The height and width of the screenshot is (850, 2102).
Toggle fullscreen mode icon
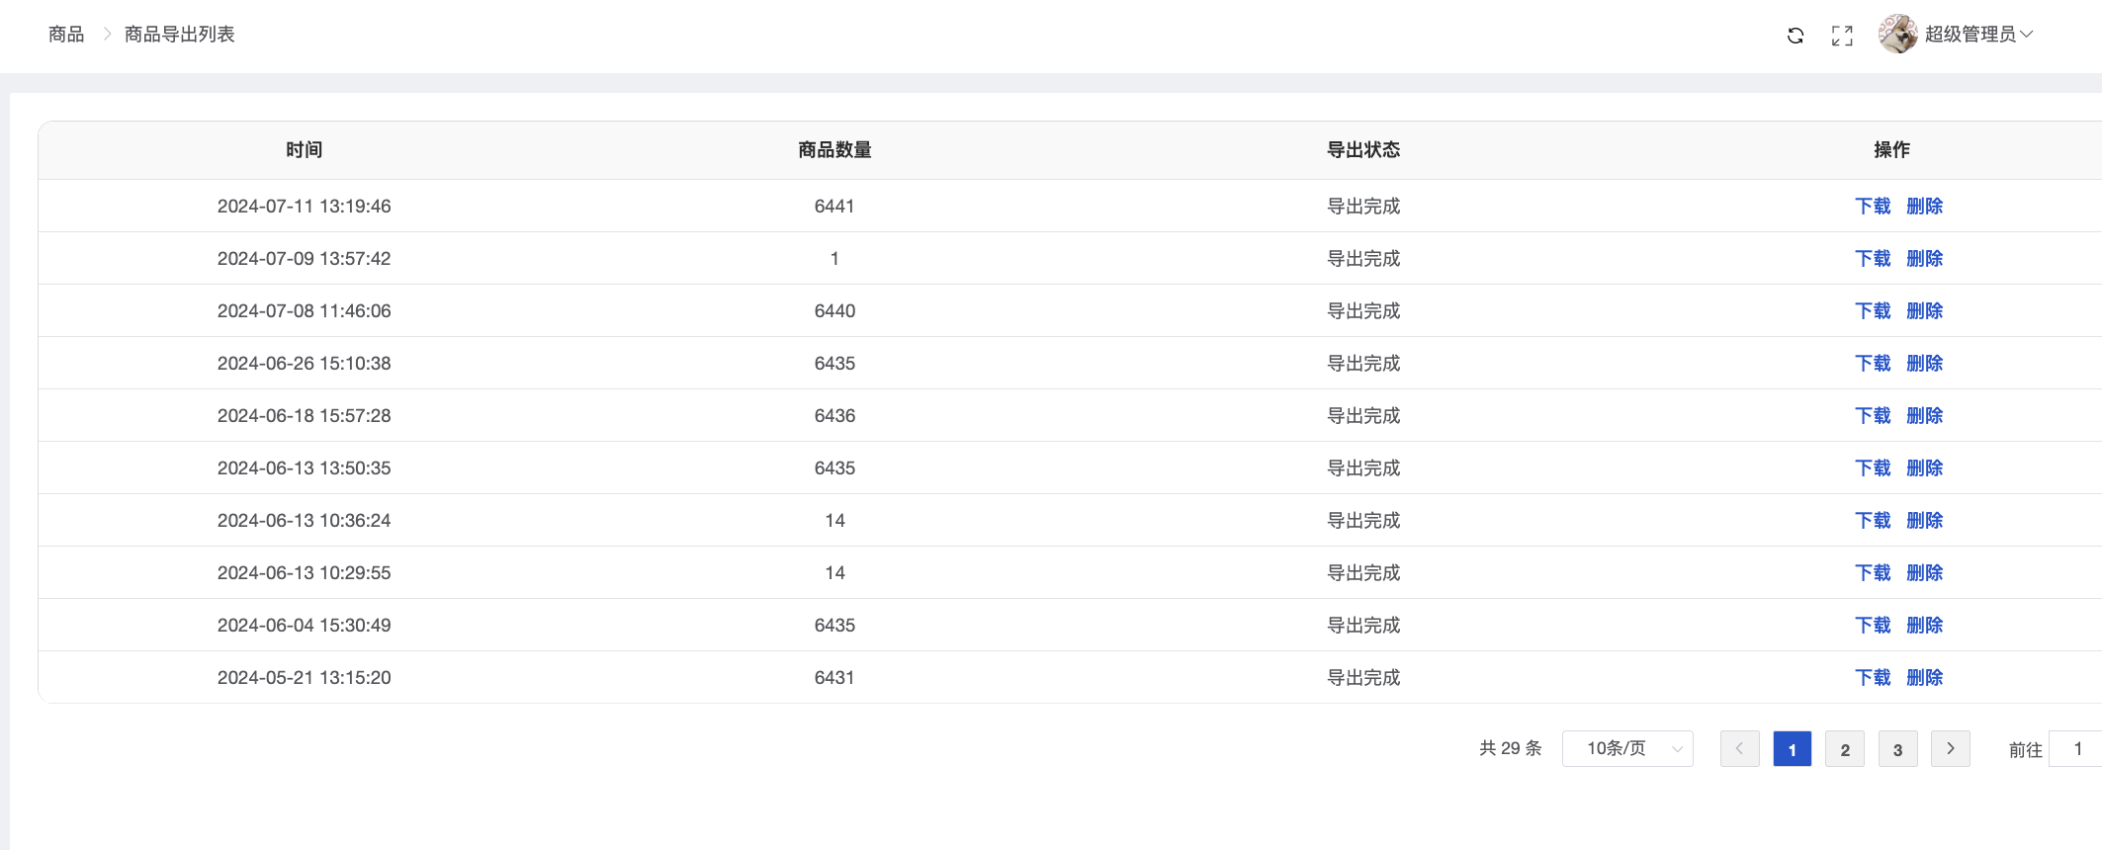(1842, 36)
